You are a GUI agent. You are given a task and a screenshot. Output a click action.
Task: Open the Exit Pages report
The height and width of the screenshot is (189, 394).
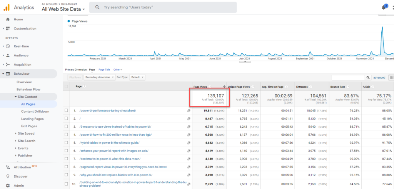(x=29, y=126)
